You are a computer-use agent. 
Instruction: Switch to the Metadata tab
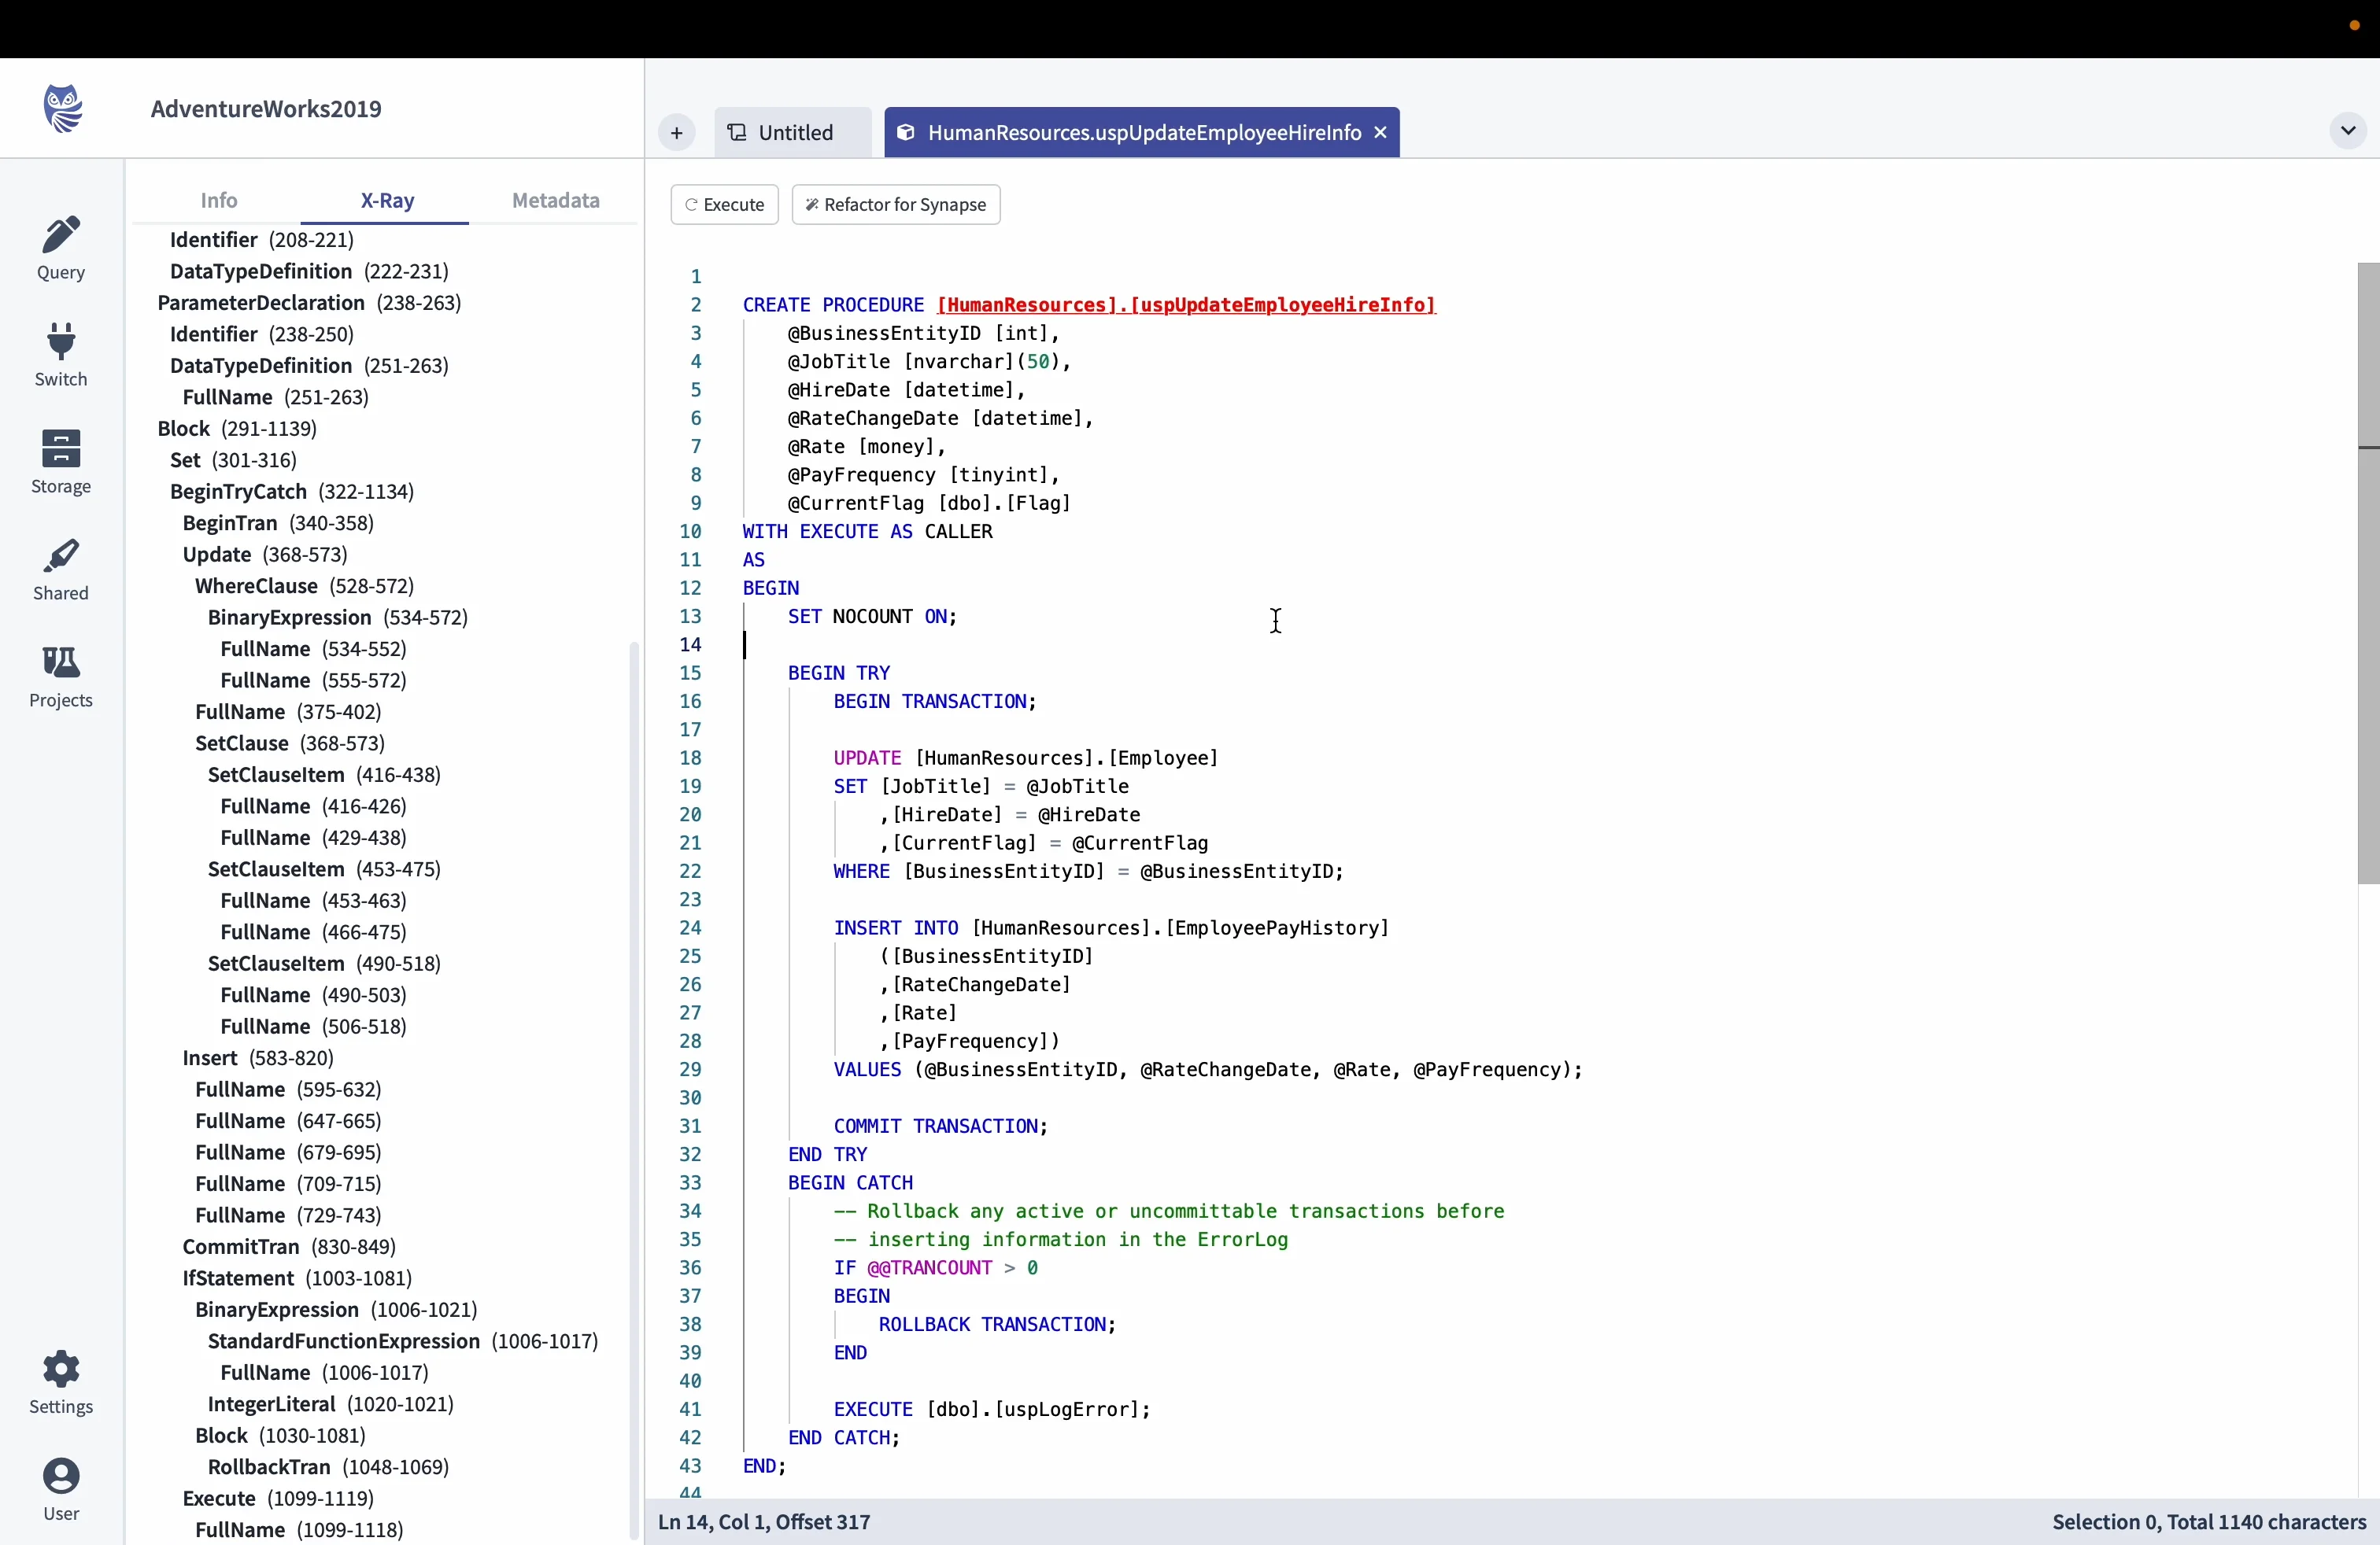click(x=554, y=200)
